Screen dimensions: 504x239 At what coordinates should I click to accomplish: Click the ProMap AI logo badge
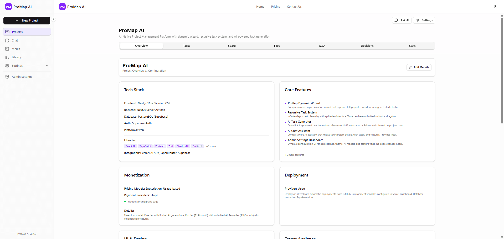pyautogui.click(x=62, y=7)
